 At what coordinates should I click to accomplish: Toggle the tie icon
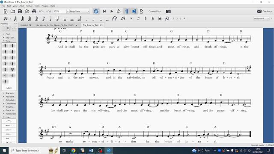tap(115, 18)
